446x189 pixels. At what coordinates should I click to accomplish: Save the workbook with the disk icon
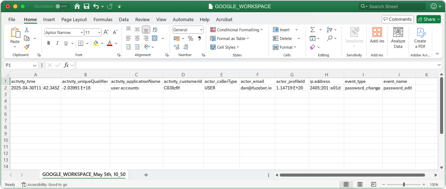pyautogui.click(x=86, y=6)
